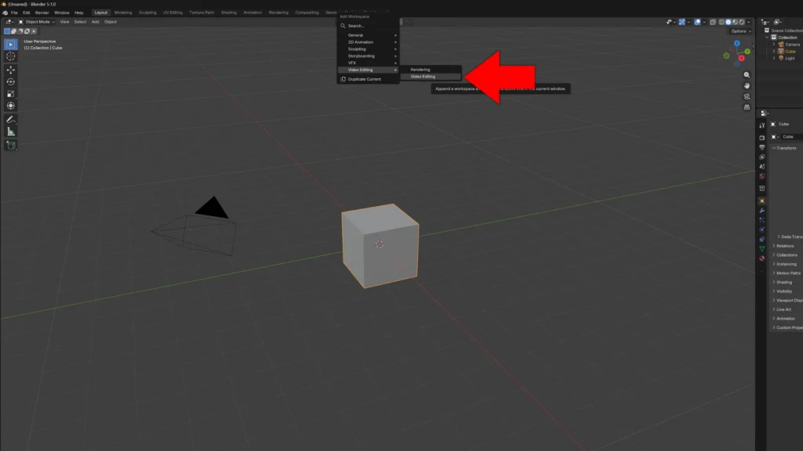Open the Scene properties tab
The image size is (803, 451).
(x=762, y=167)
